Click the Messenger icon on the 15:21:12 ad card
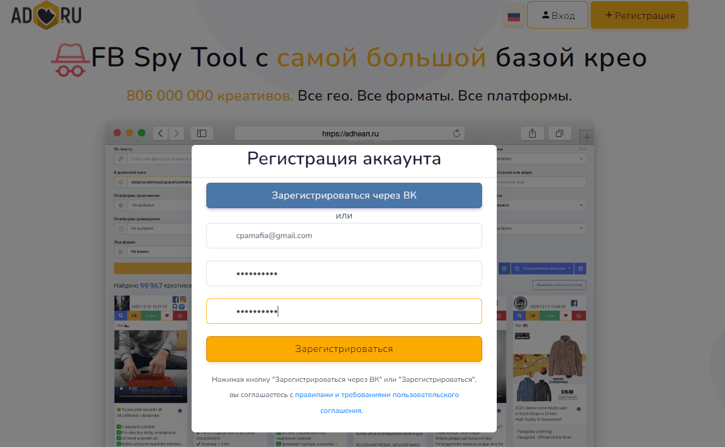725x447 pixels. click(182, 306)
